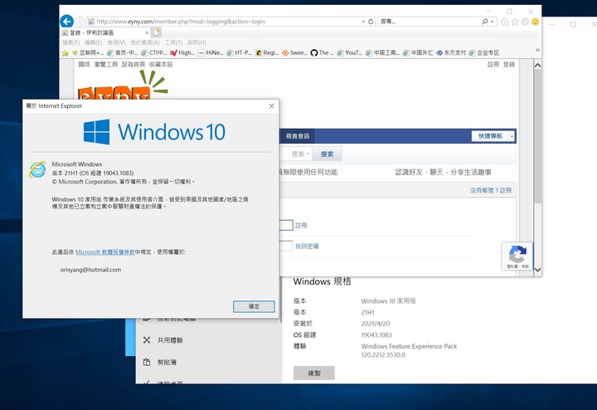The height and width of the screenshot is (410, 597).
Task: Expand favorites bar overflow chevron
Action: pos(537,50)
